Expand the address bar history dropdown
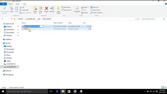The width and height of the screenshot is (167, 94). (x=136, y=19)
